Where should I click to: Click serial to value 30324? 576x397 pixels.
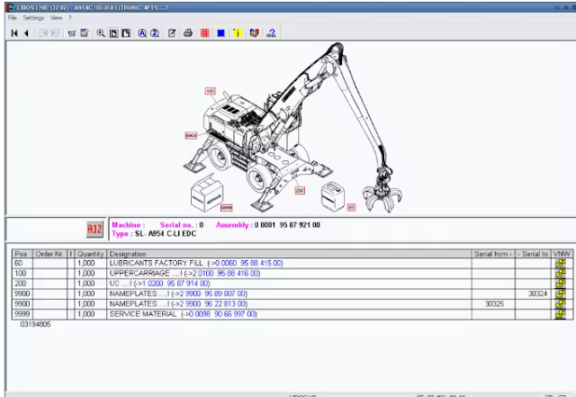pyautogui.click(x=538, y=293)
